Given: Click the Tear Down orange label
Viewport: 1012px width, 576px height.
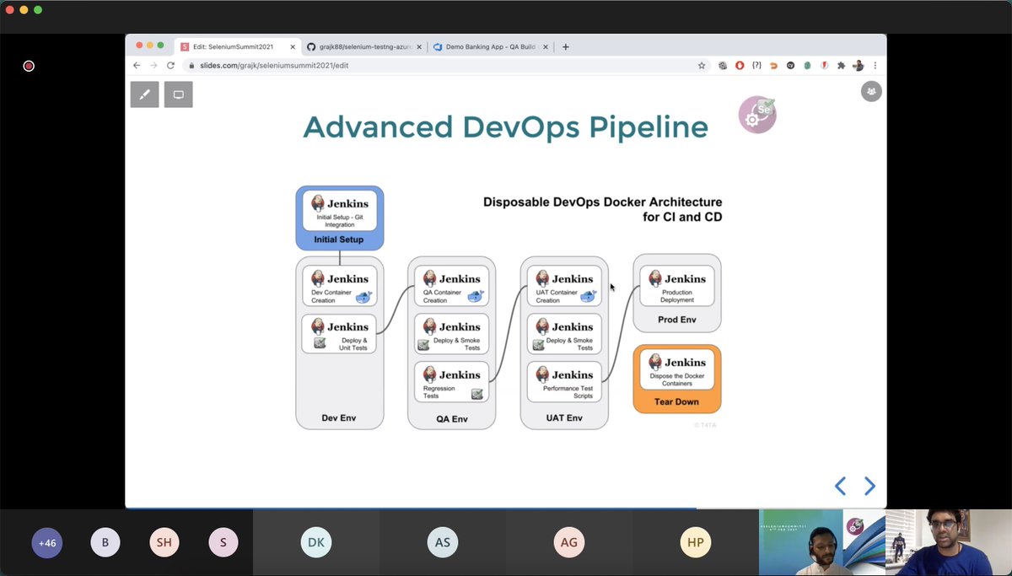Looking at the screenshot, I should pyautogui.click(x=676, y=402).
